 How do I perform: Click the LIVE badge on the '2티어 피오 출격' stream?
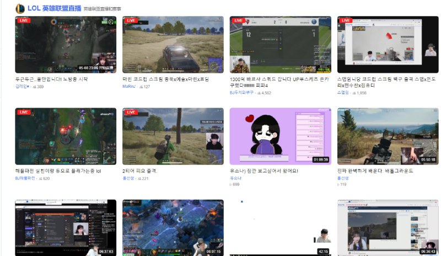pyautogui.click(x=131, y=112)
